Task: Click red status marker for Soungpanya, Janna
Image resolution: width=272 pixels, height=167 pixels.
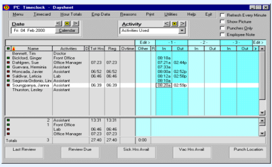Action: 8,85
